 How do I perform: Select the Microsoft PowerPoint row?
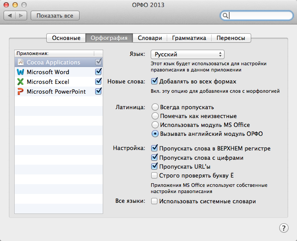[x=59, y=91]
